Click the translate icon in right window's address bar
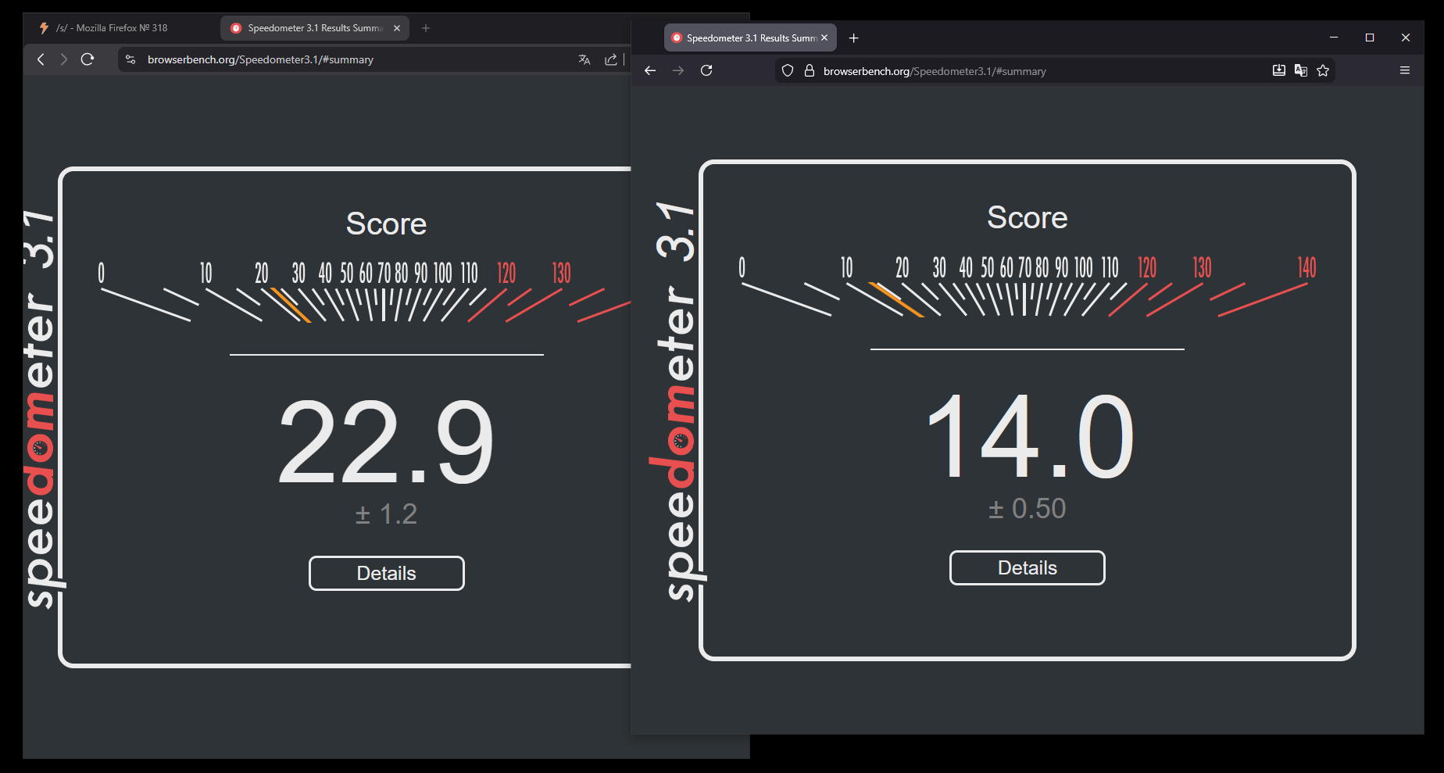Screen dimensions: 1444x773 [1300, 71]
